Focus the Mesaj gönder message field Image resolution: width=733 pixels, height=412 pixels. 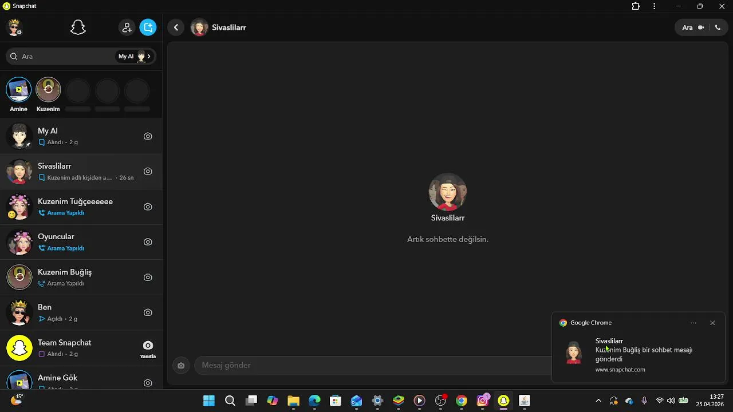(372, 365)
